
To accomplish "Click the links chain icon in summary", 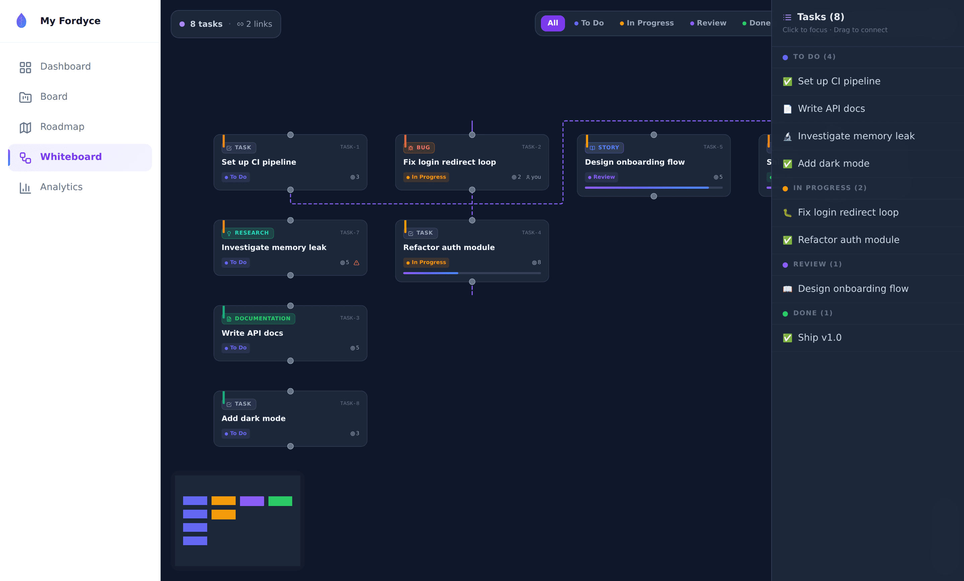I will (x=240, y=24).
